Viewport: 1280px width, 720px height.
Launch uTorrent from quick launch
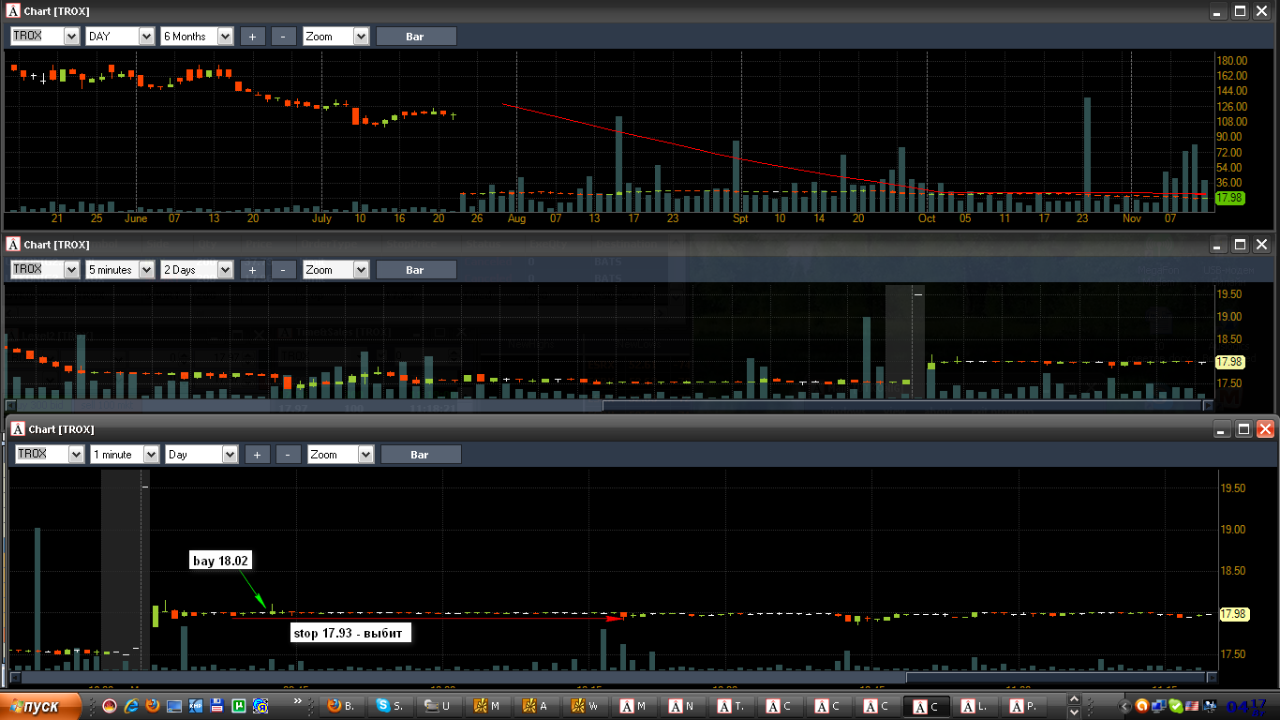(239, 706)
